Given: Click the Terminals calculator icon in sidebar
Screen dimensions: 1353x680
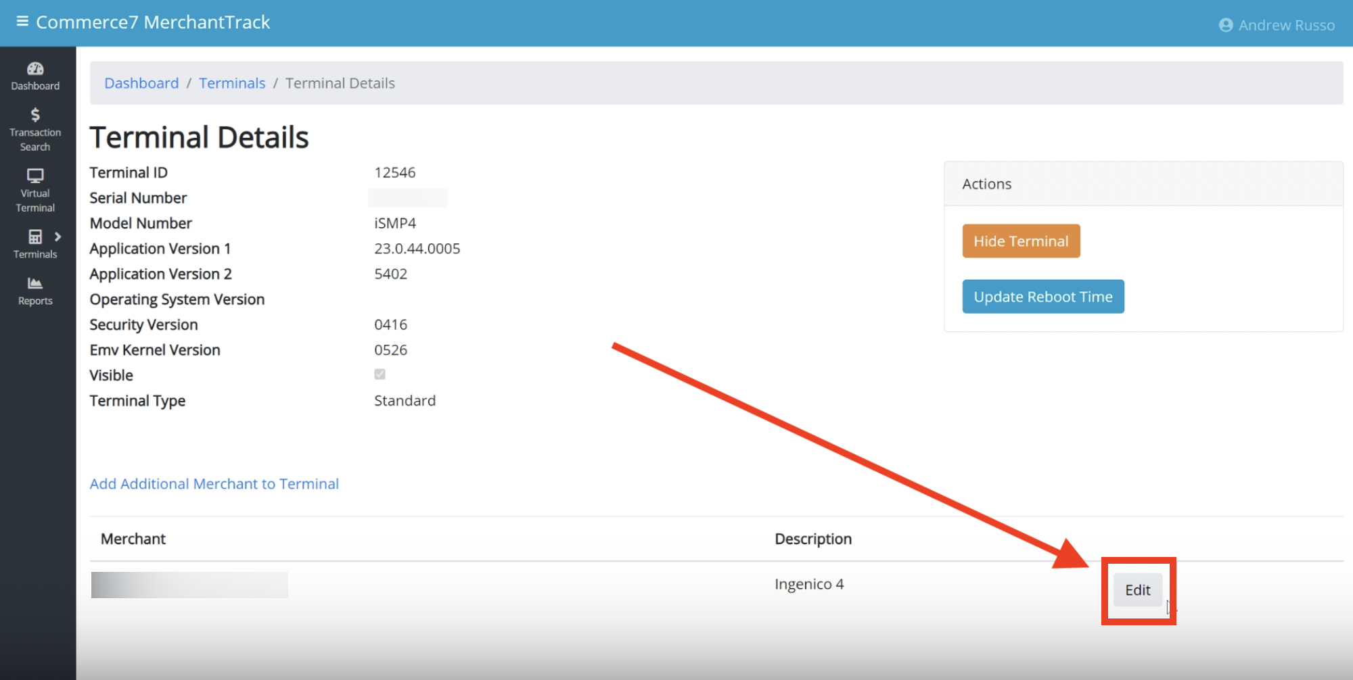Looking at the screenshot, I should tap(35, 237).
